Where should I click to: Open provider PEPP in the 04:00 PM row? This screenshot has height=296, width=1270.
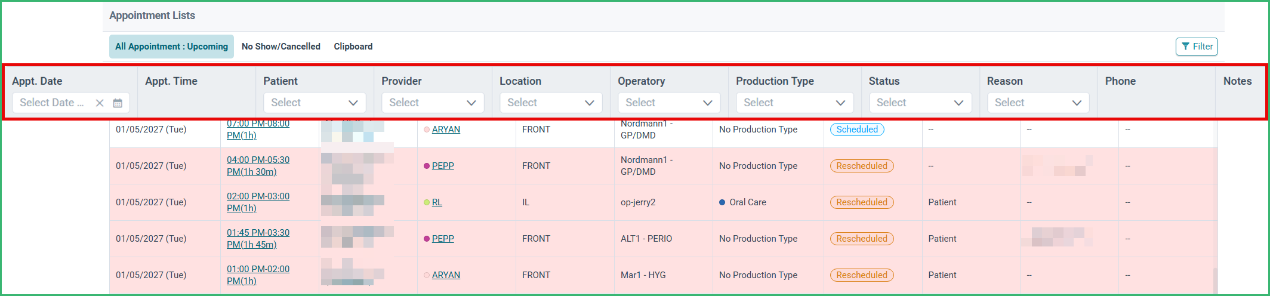443,166
